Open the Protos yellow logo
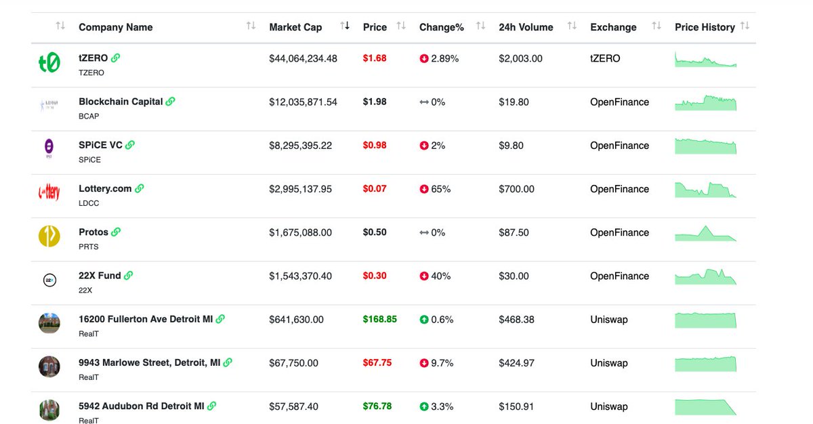This screenshot has height=424, width=813. tap(49, 236)
